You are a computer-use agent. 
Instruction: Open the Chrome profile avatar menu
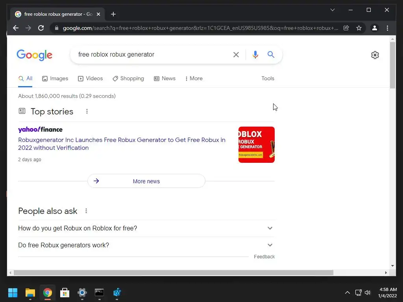[375, 28]
